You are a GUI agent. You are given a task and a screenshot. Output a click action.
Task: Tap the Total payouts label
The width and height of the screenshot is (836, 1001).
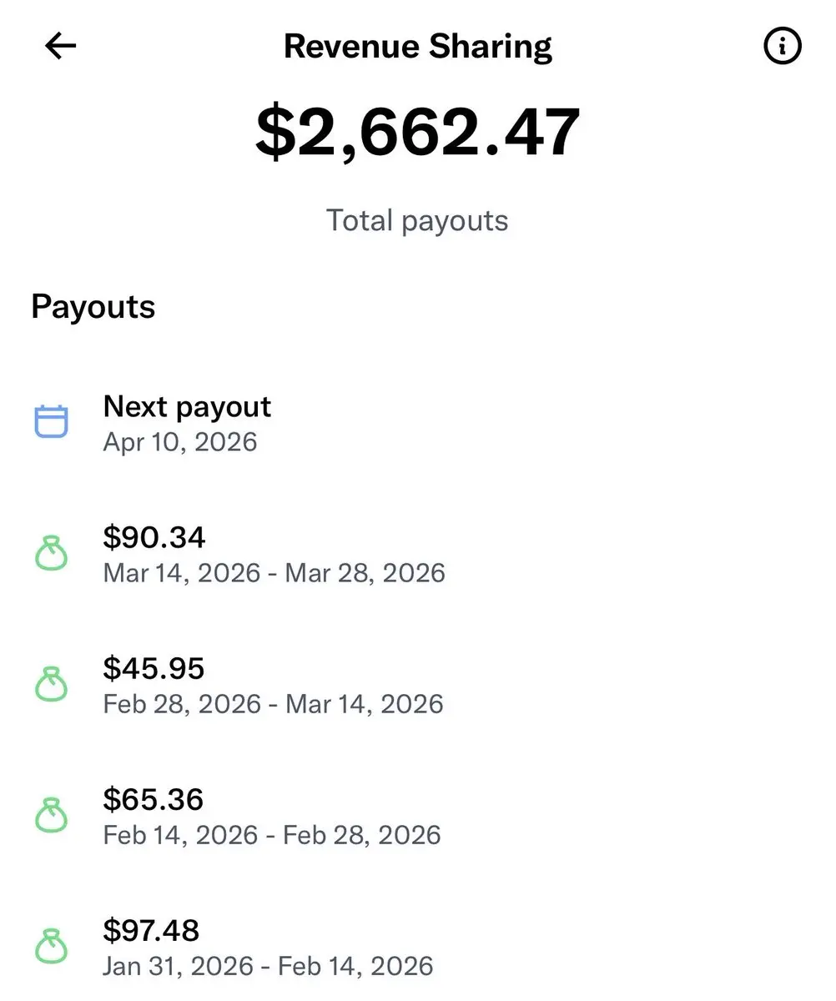coord(417,221)
